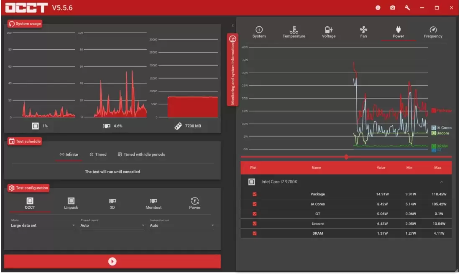Collapse the Intel Core i7 9700K section
This screenshot has width=460, height=276.
[x=442, y=182]
